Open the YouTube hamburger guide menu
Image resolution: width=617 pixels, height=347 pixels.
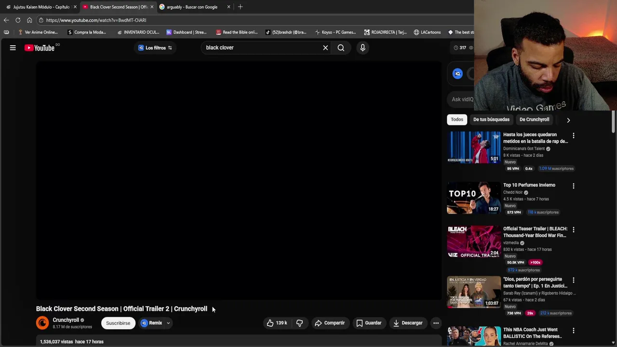pyautogui.click(x=13, y=48)
